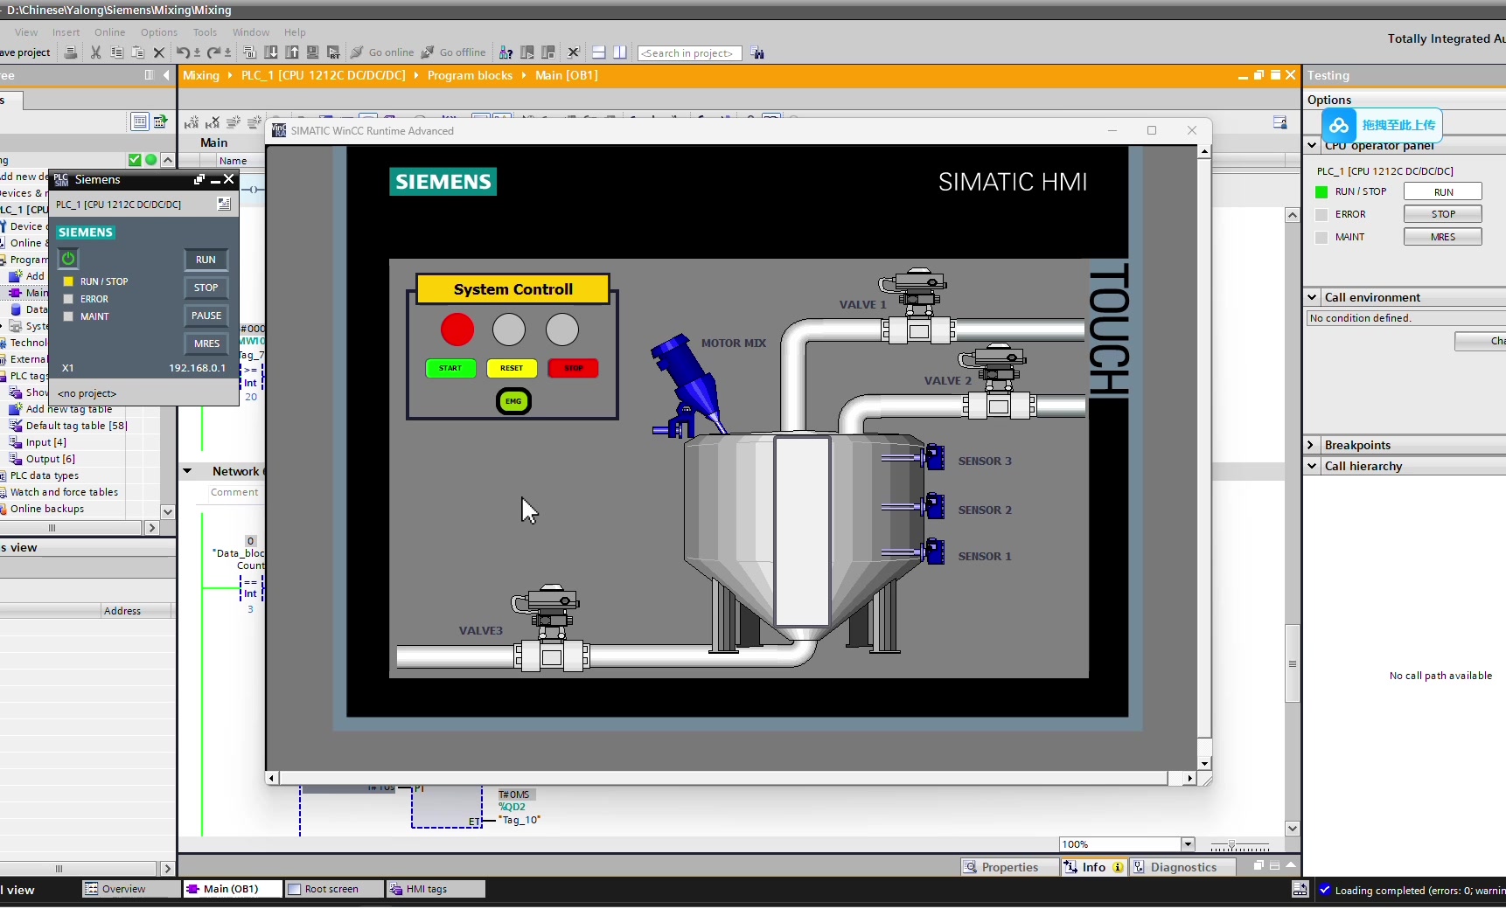Image resolution: width=1506 pixels, height=909 pixels.
Task: Open the Diagnostics inspector tab
Action: 1182,867
